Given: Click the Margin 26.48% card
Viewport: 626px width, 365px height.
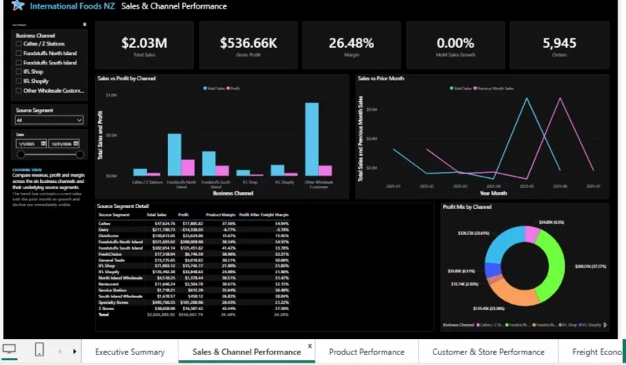Looking at the screenshot, I should [x=351, y=46].
